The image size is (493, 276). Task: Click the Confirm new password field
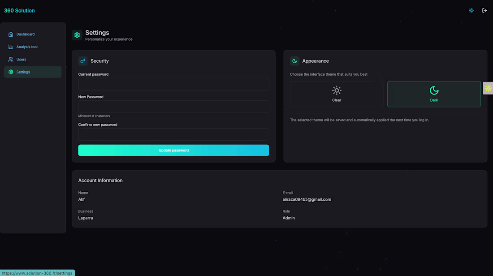(173, 134)
